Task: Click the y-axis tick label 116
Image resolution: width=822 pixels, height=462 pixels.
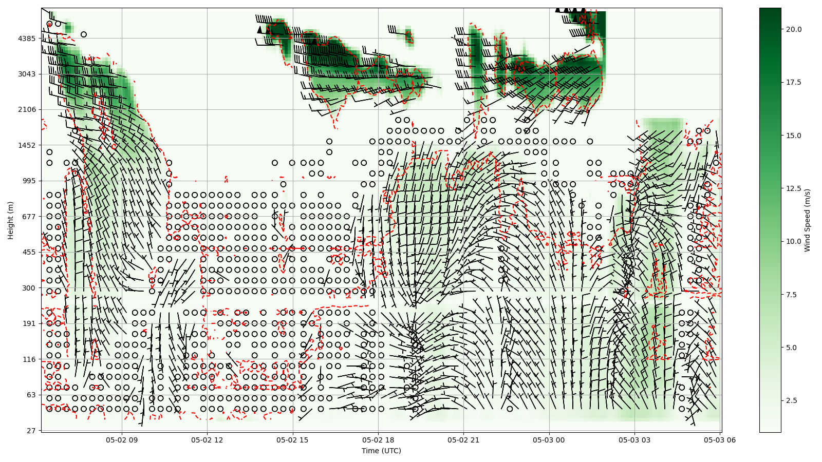Action: click(29, 359)
